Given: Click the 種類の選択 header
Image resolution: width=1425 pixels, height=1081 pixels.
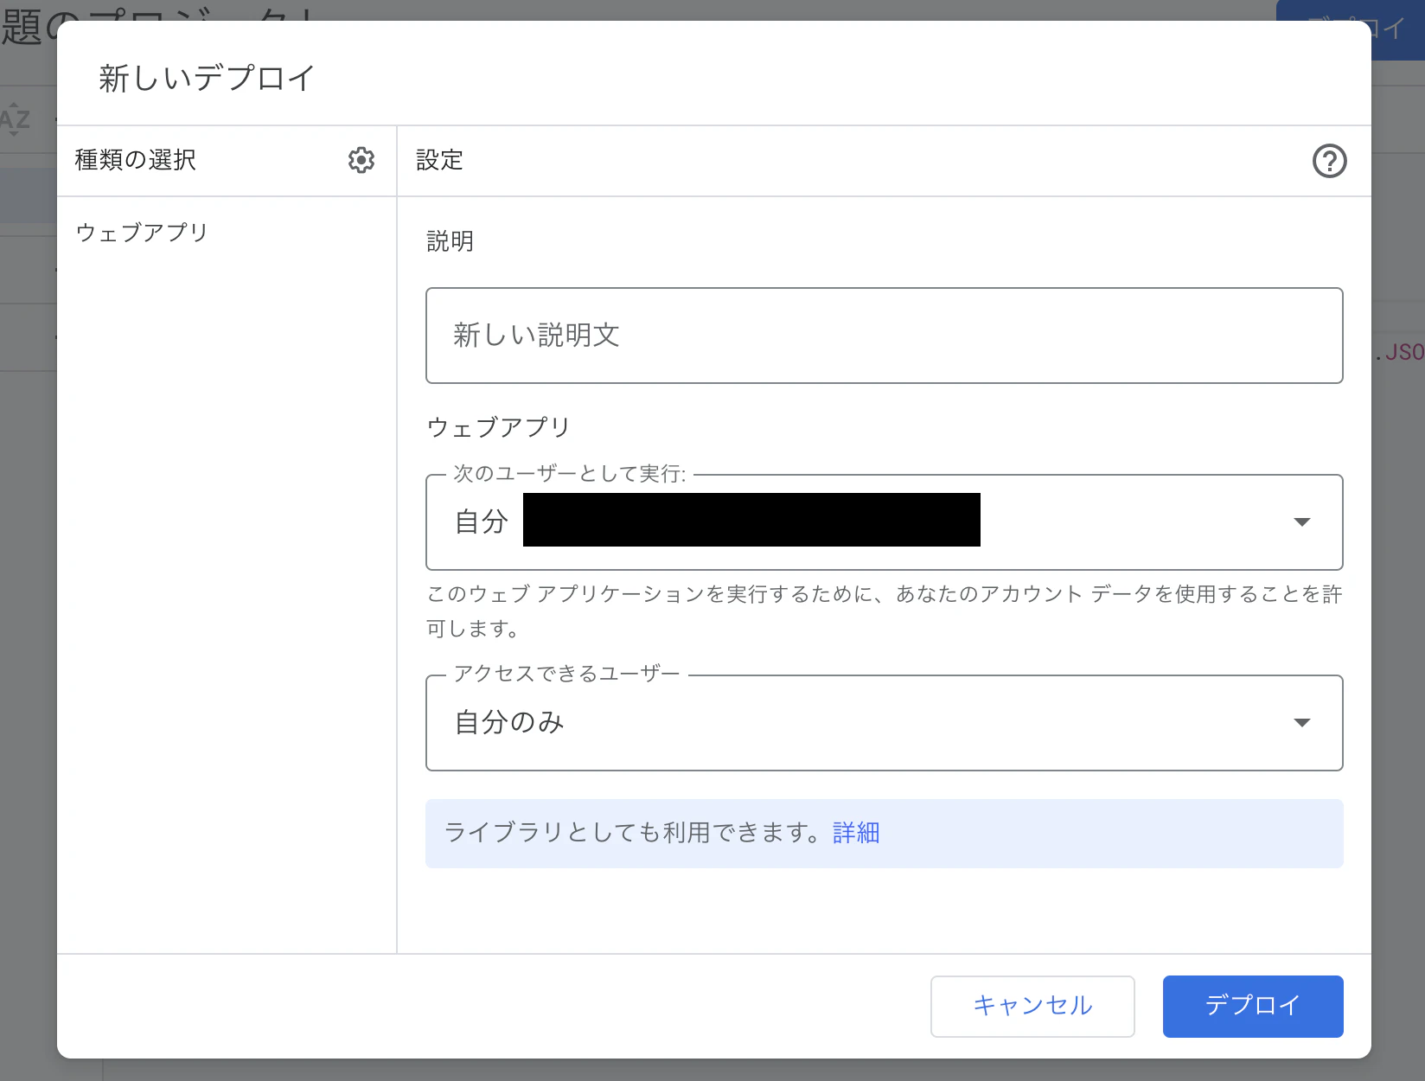Looking at the screenshot, I should point(135,160).
